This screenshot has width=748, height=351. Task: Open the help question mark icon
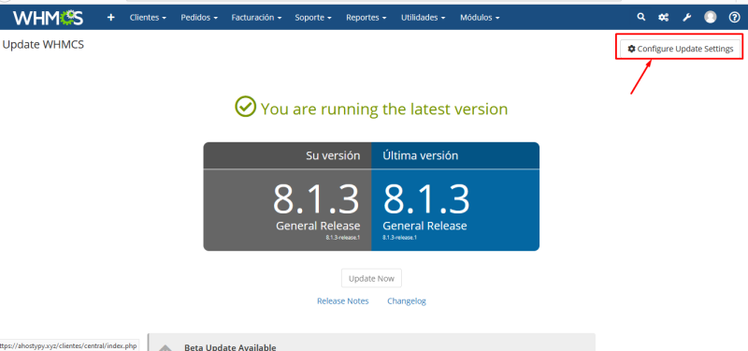(x=734, y=17)
